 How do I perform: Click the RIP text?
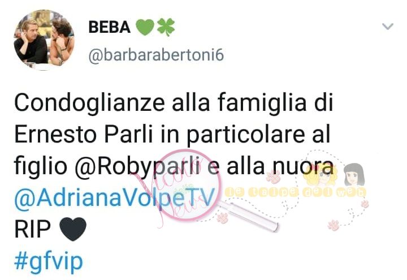[32, 229]
